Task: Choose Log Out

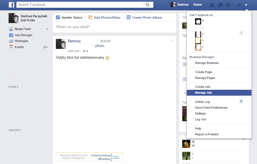Action: tap(200, 120)
